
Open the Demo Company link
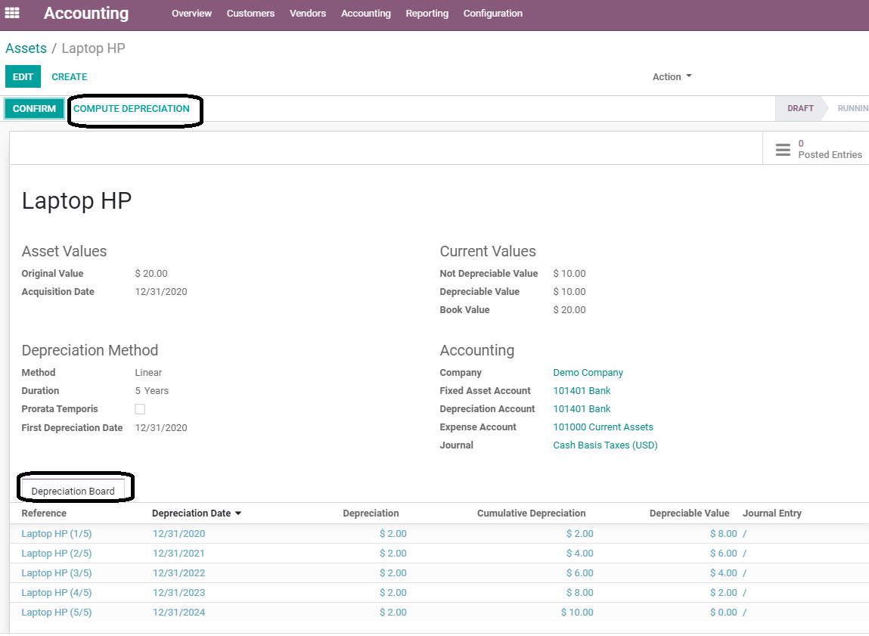(x=588, y=373)
